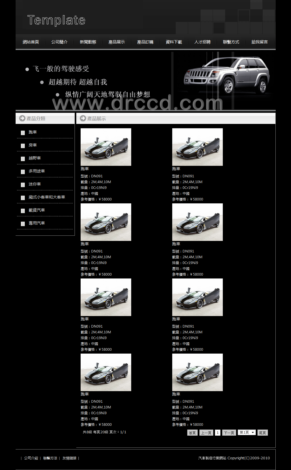Select the 載貨汽車 category link
Image resolution: width=291 pixels, height=470 pixels.
click(37, 210)
